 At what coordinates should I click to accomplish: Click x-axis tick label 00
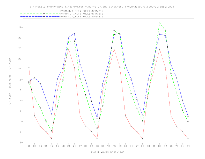29,146
